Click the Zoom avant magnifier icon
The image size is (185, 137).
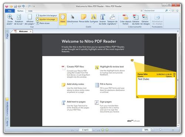pyautogui.click(x=10, y=17)
